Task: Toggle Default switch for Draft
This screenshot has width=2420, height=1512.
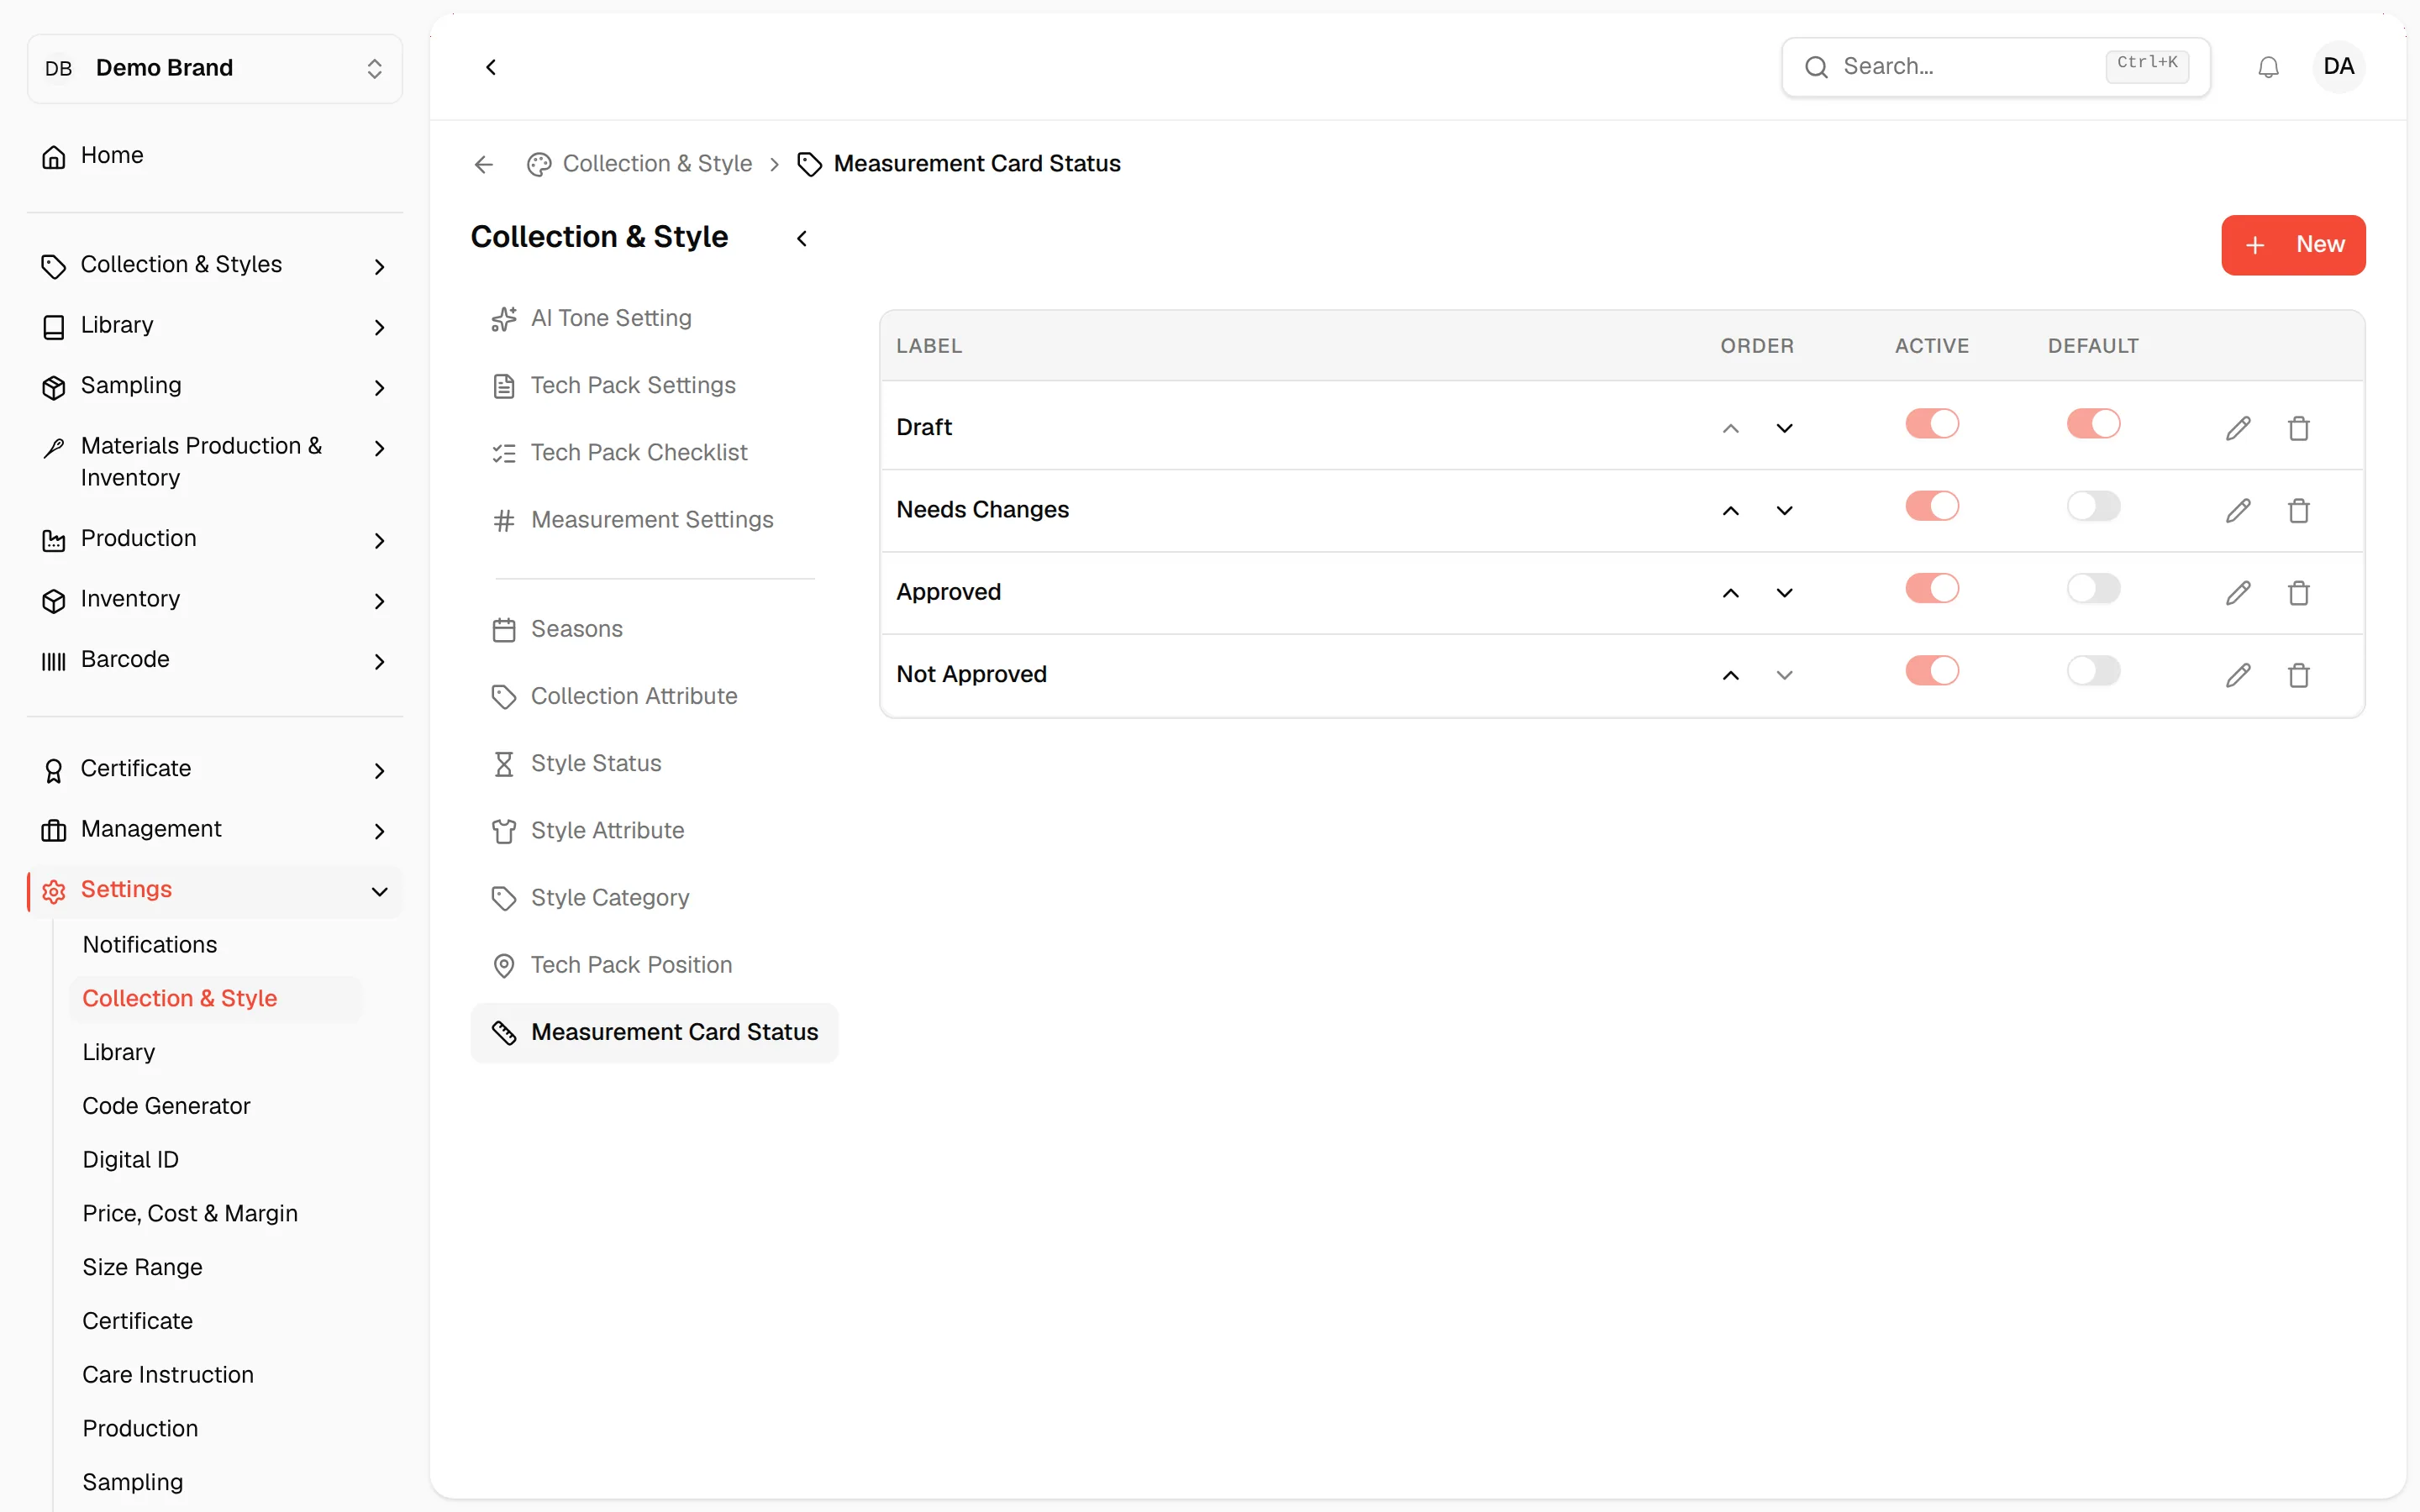Action: point(2093,423)
